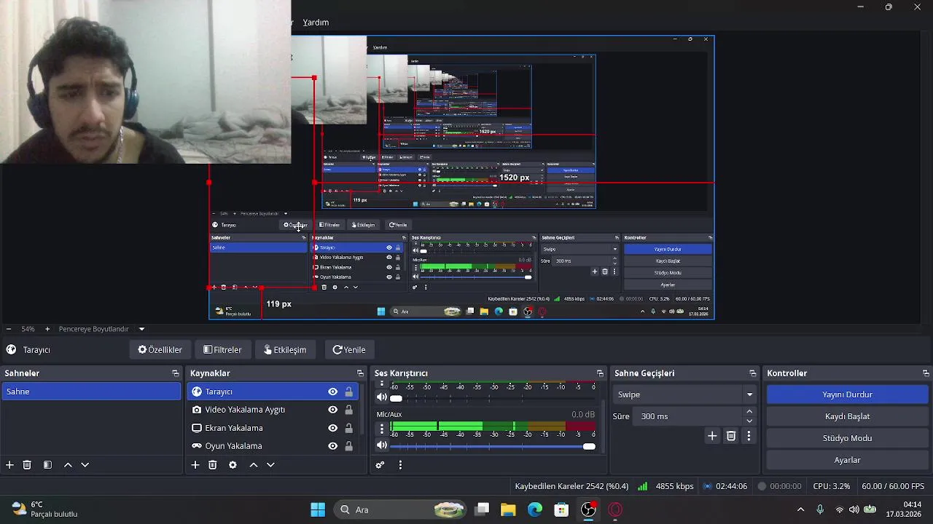Zoom in the preview with plus icon
Image resolution: width=933 pixels, height=524 pixels.
pyautogui.click(x=47, y=329)
